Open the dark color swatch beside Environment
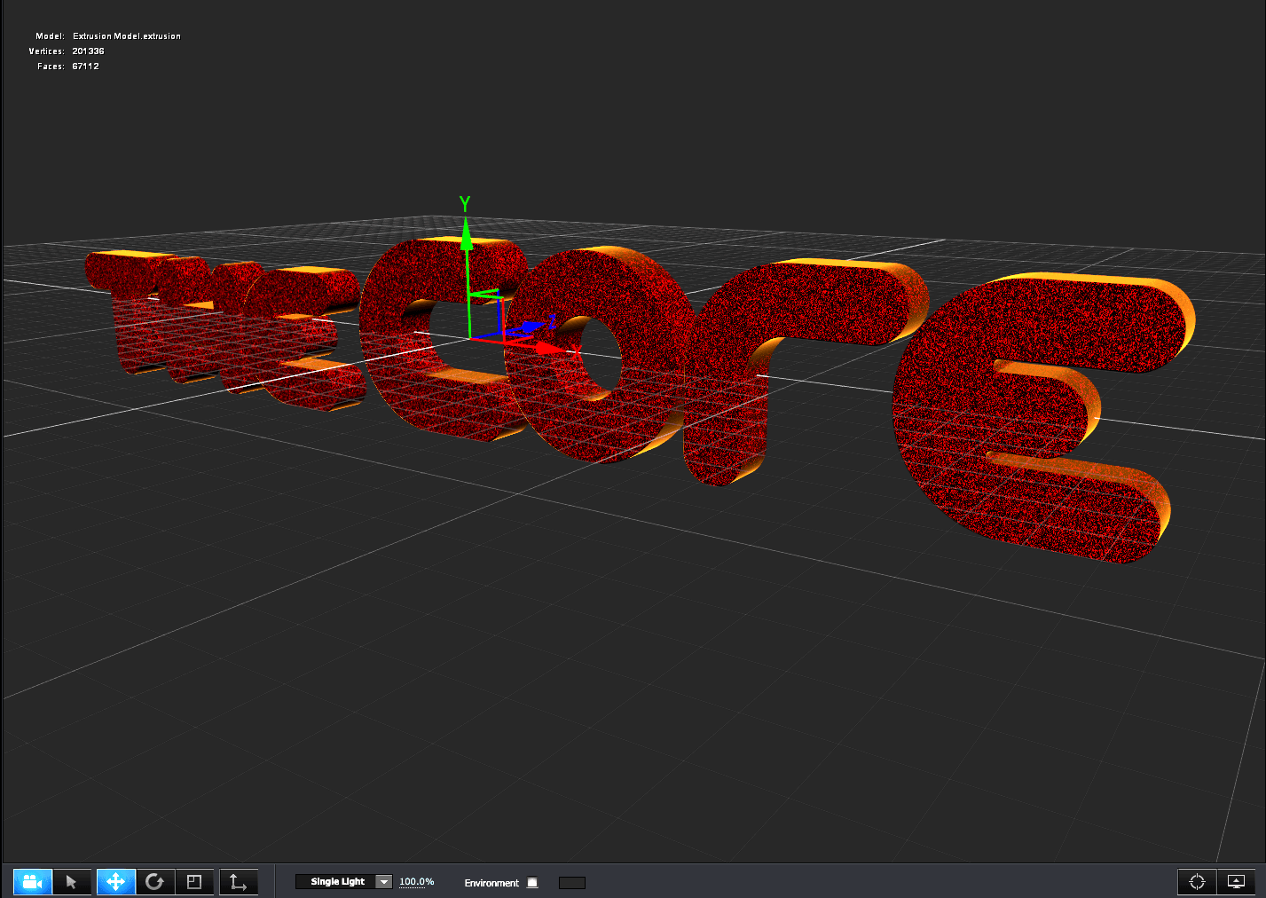 coord(572,883)
